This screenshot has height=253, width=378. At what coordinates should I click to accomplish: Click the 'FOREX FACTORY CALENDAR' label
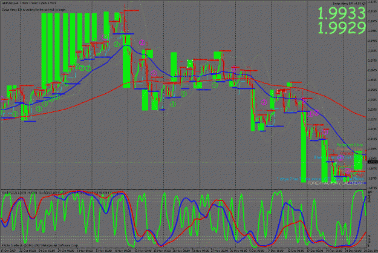(x=335, y=183)
